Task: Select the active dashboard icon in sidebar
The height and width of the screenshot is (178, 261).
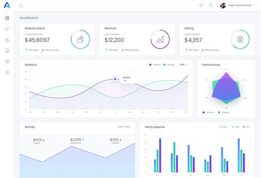Action: click(x=7, y=18)
